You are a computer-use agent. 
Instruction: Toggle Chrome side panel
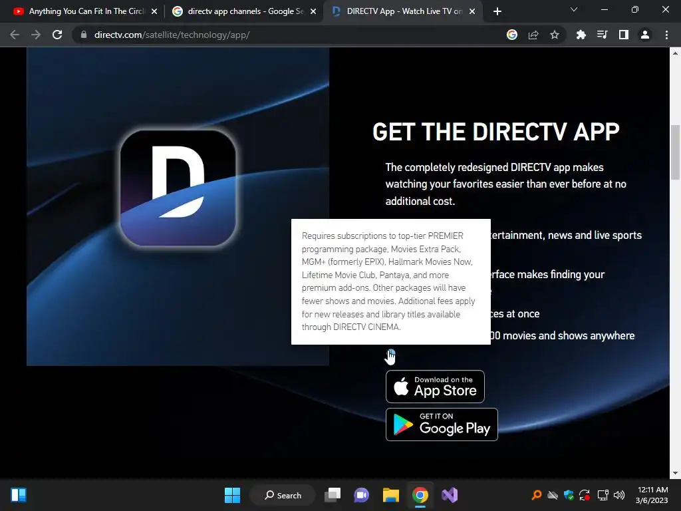[x=624, y=35]
